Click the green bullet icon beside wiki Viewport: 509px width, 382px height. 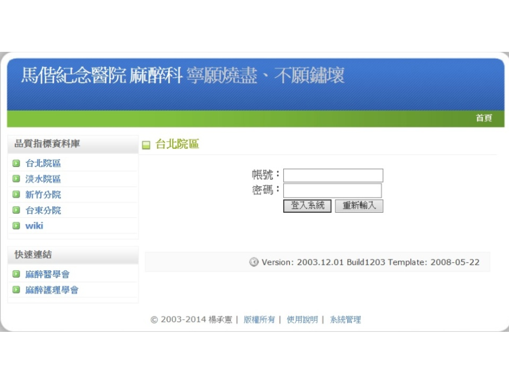coord(16,225)
